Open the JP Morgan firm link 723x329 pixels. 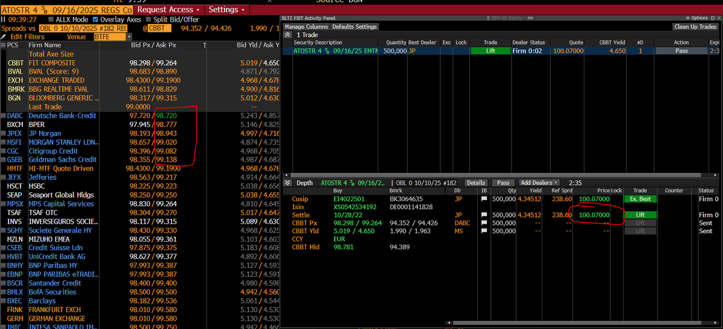point(45,133)
